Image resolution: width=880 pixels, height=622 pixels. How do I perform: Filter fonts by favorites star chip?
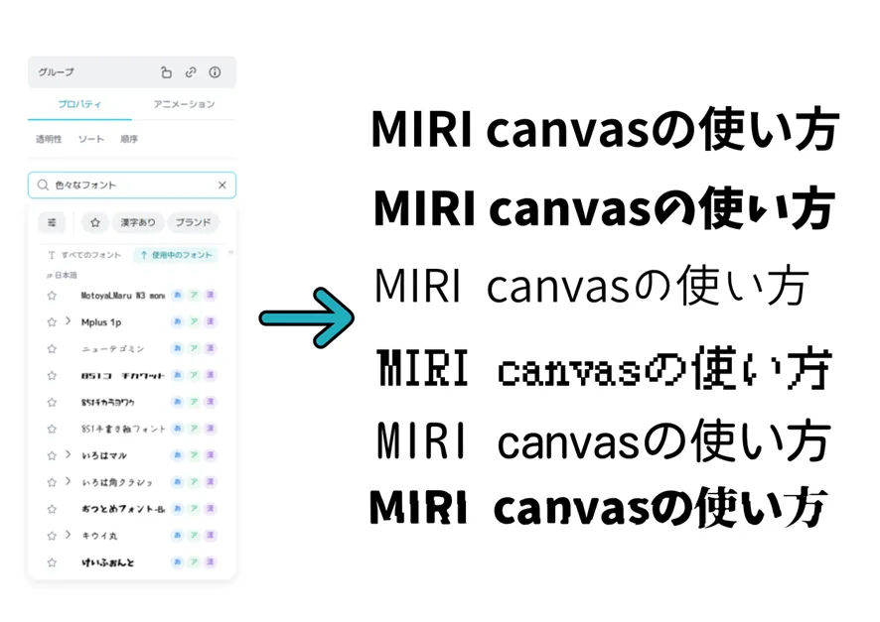94,222
